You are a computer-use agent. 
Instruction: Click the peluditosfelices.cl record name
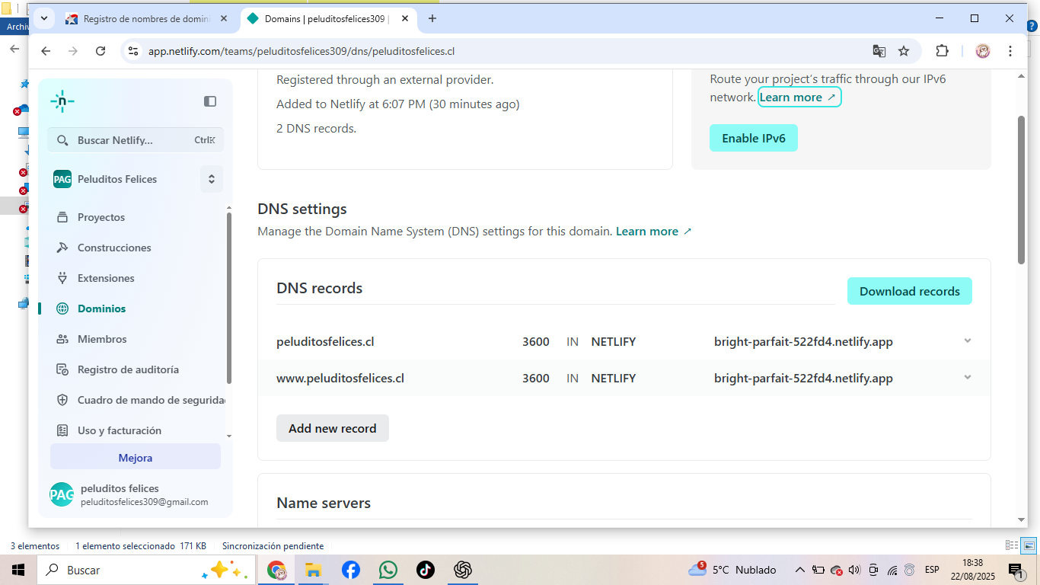[325, 341]
